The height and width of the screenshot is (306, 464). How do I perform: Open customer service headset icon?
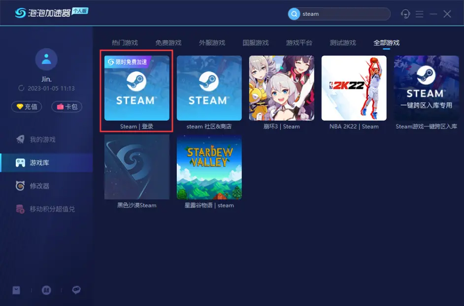tap(405, 14)
